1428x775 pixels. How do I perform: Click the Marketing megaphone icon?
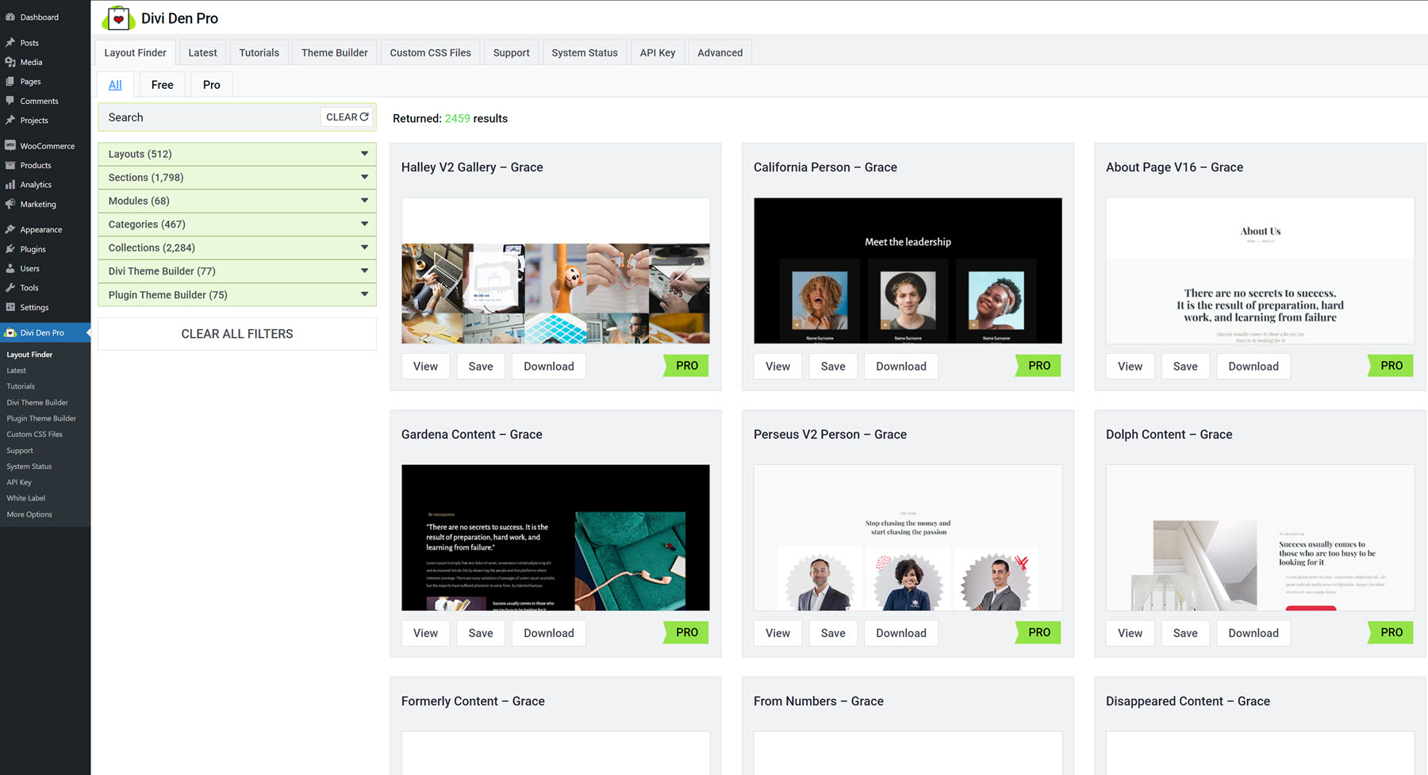pos(10,204)
